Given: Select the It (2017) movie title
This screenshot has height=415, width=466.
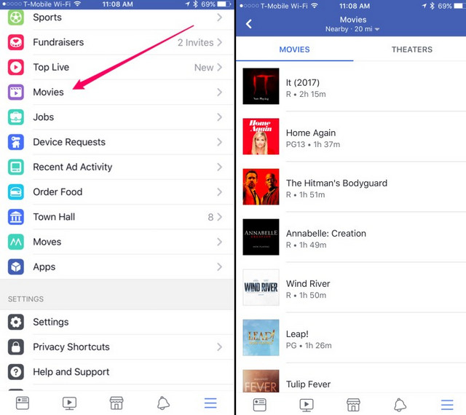Looking at the screenshot, I should click(x=303, y=83).
